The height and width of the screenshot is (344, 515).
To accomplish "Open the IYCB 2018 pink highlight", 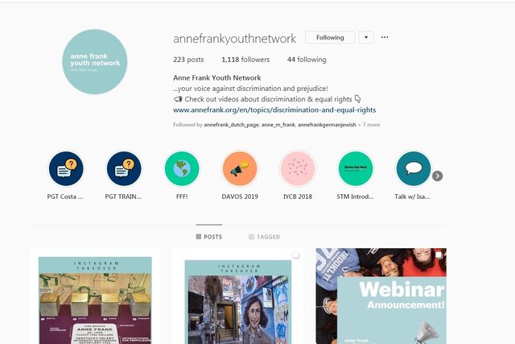I will pyautogui.click(x=298, y=168).
